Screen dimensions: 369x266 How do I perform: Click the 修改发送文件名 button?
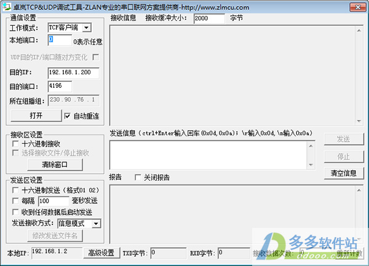(x=55, y=236)
